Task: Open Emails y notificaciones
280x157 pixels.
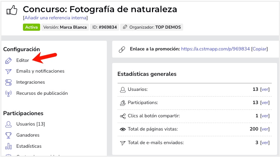Action: (41, 71)
